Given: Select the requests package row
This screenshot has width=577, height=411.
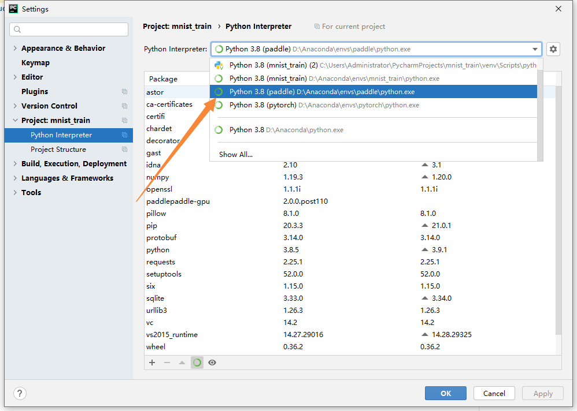Looking at the screenshot, I should (350, 262).
